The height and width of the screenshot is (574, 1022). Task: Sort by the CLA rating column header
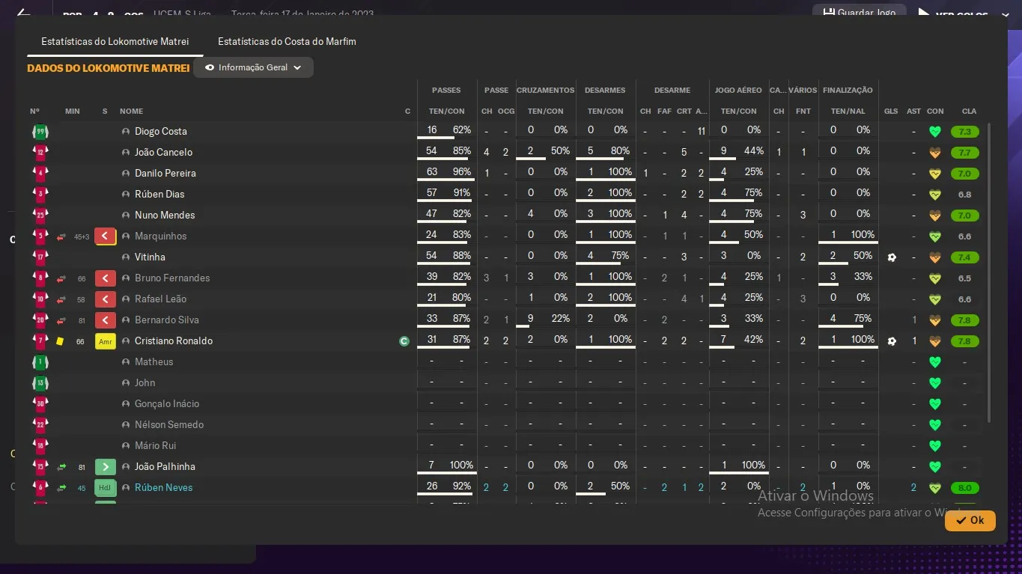pyautogui.click(x=970, y=112)
